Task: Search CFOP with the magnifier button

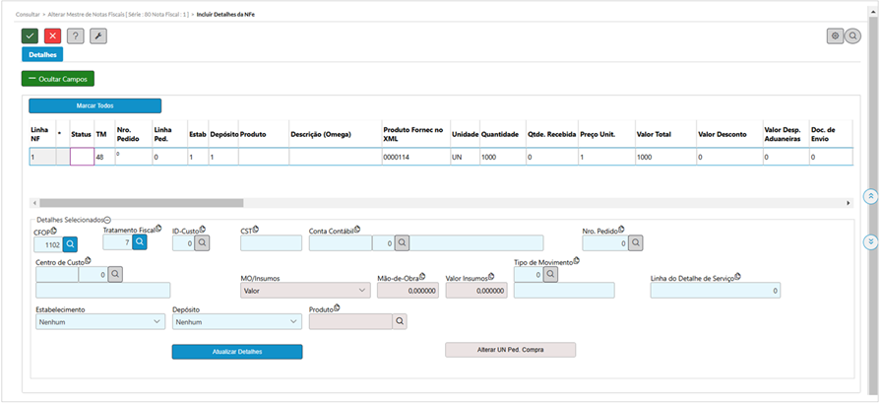Action: (72, 244)
